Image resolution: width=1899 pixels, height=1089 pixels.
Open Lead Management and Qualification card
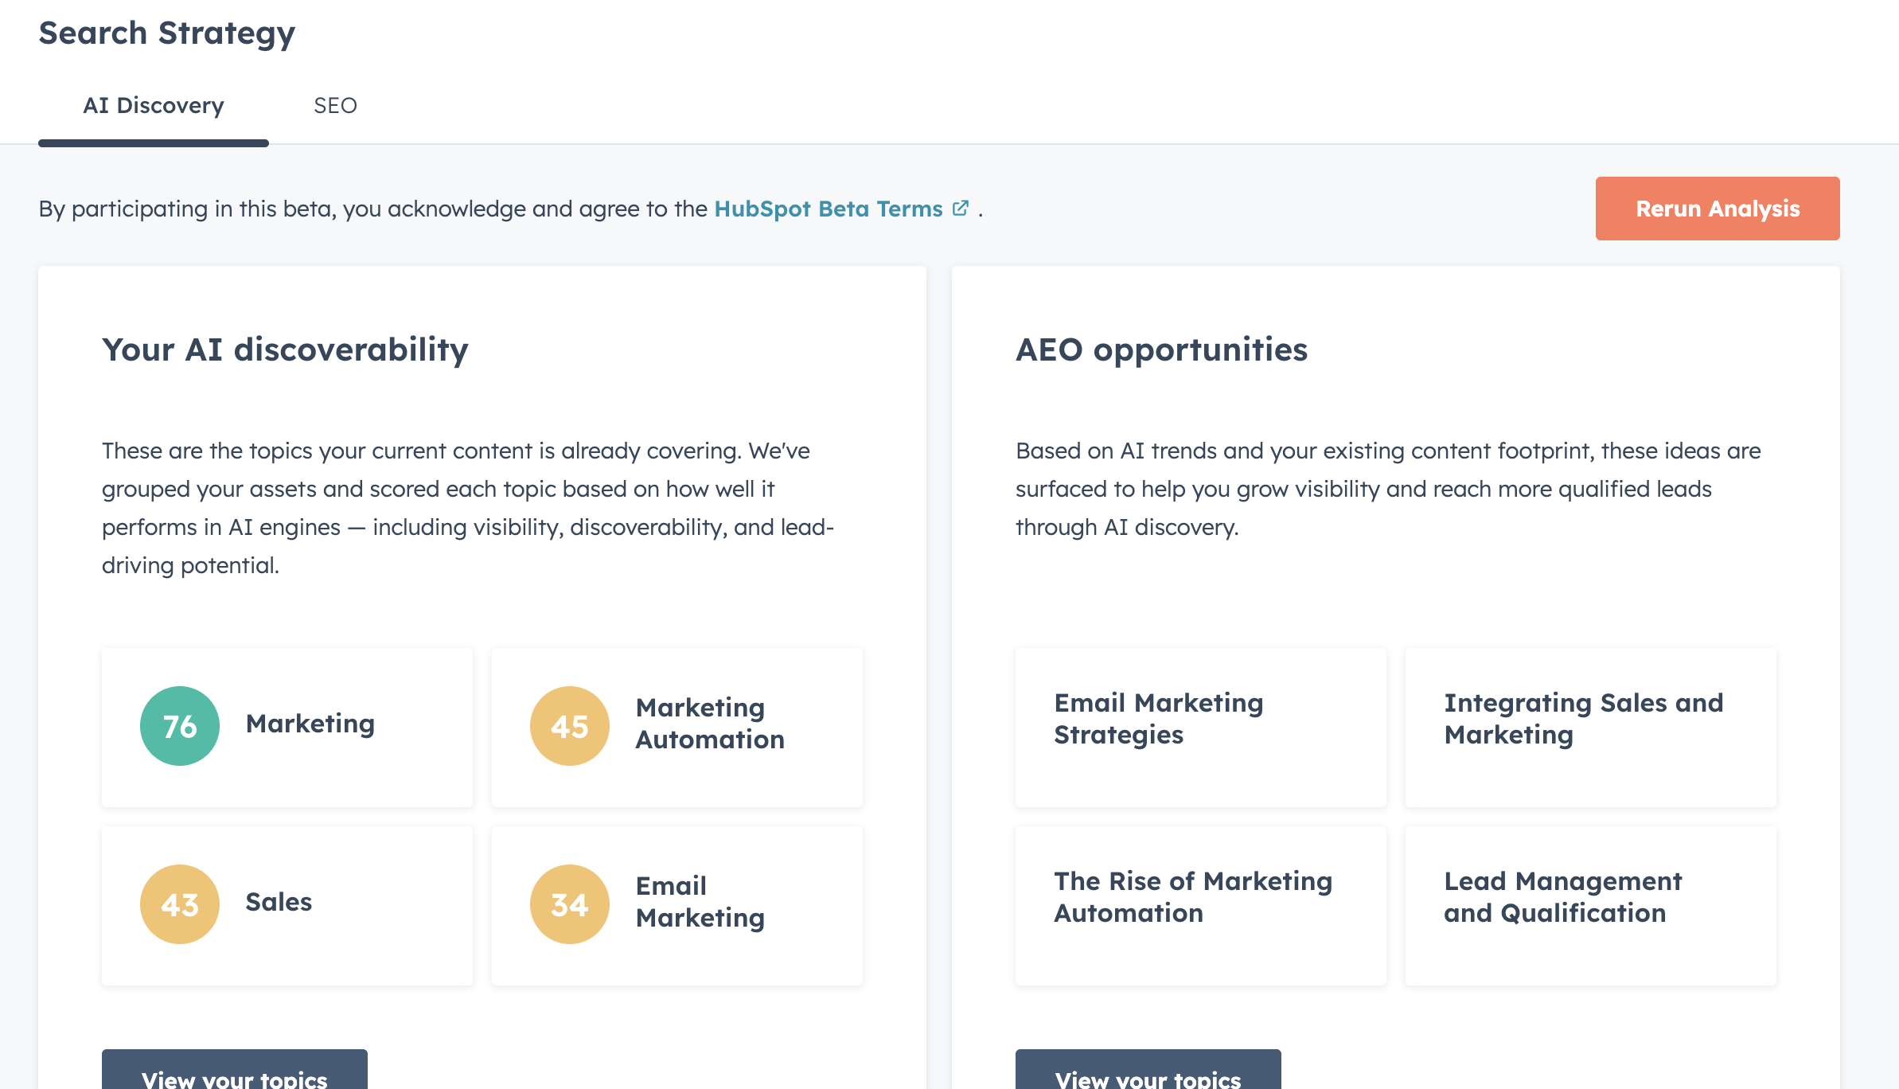click(1591, 906)
